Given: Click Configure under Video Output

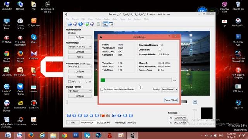Looking at the screenshot, I should pos(80,52).
